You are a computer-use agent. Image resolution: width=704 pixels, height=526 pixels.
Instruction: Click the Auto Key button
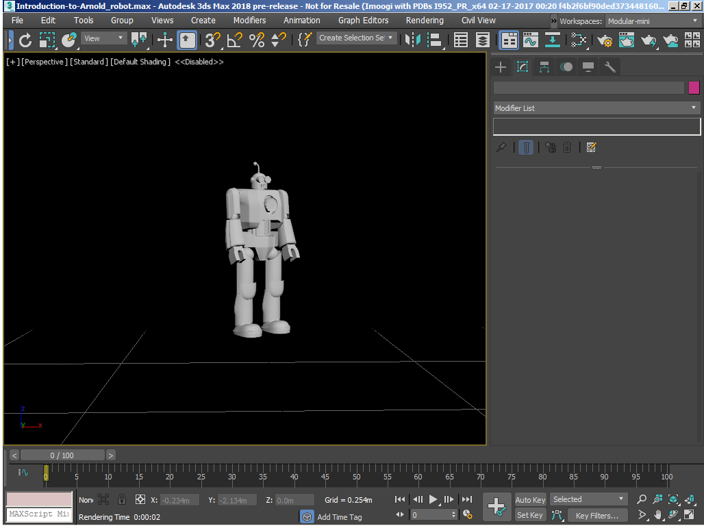[530, 500]
